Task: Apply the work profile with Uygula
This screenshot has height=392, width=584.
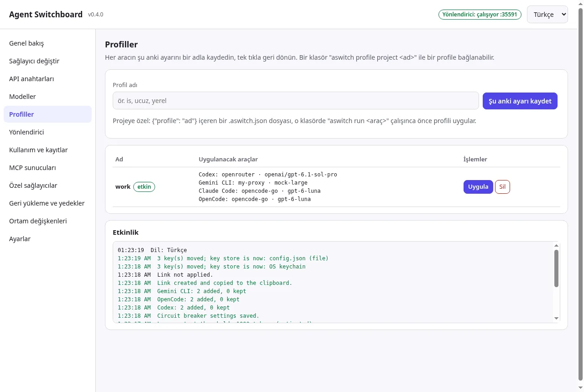Action: point(478,187)
